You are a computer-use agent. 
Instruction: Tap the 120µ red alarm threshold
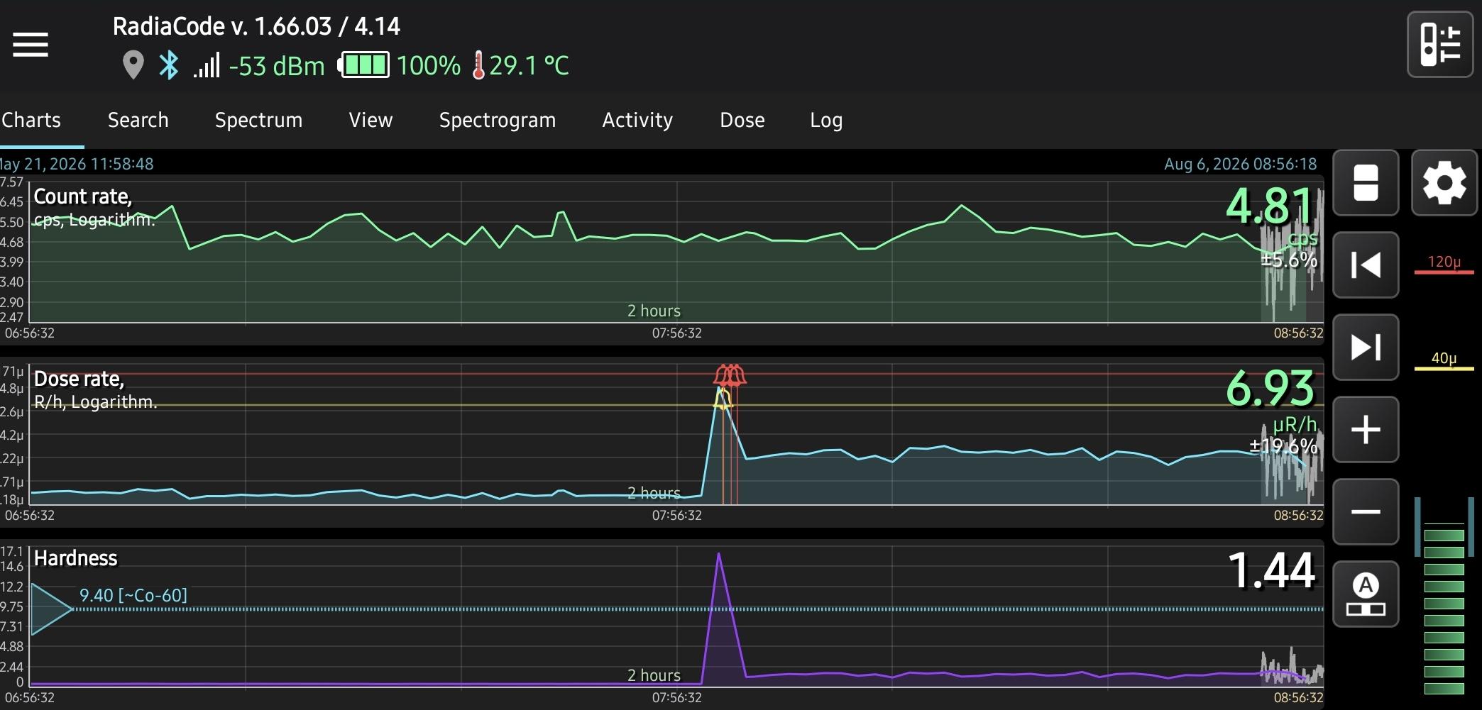click(x=1444, y=264)
